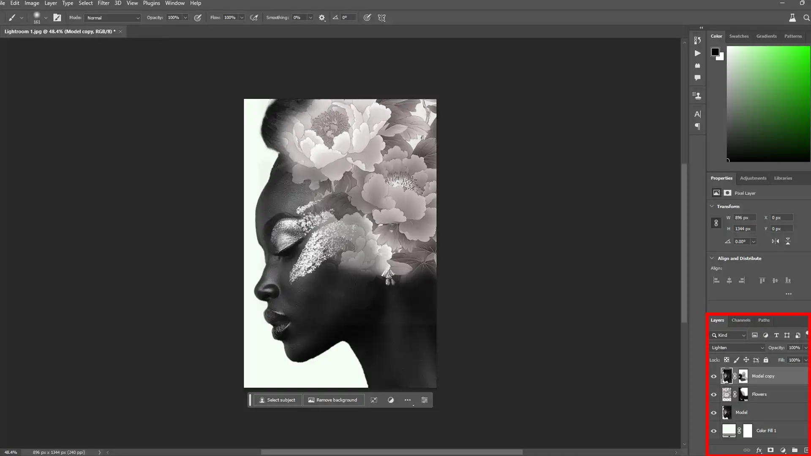Click Select subject button
Viewport: 811px width, 456px height.
[278, 400]
